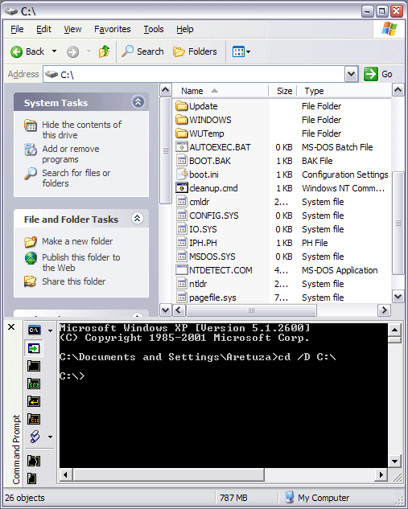Click 'Search for files or folders' link
The height and width of the screenshot is (509, 408).
(x=76, y=178)
